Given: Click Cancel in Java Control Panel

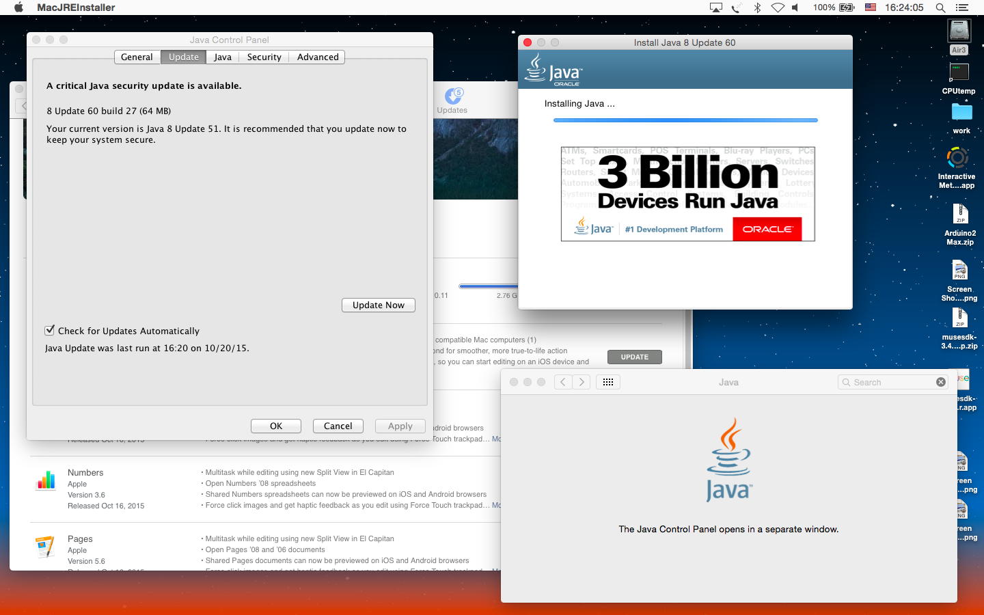Looking at the screenshot, I should (338, 426).
